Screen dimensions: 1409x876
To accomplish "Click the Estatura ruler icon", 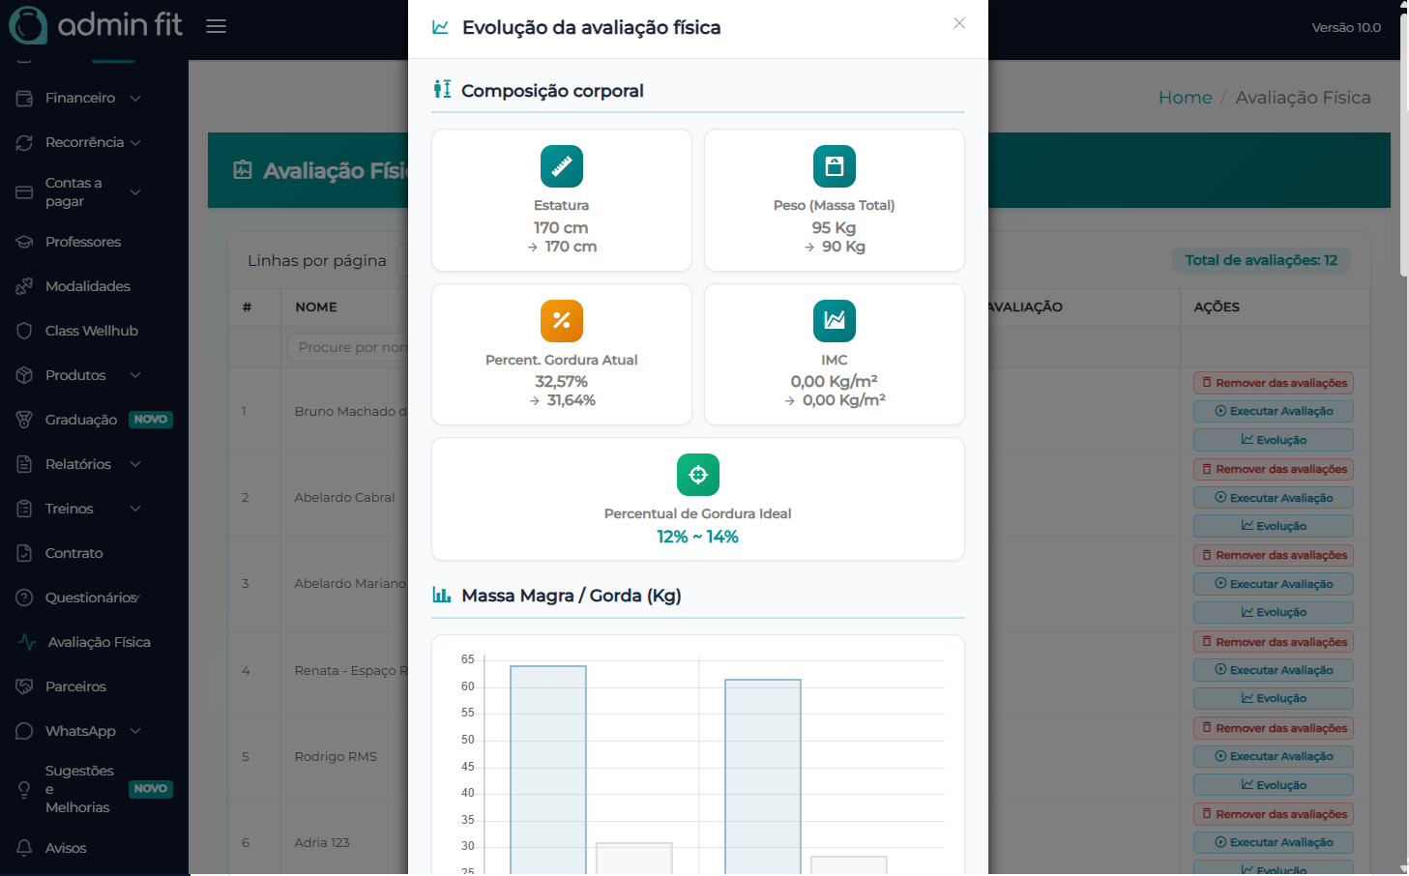I will (561, 166).
